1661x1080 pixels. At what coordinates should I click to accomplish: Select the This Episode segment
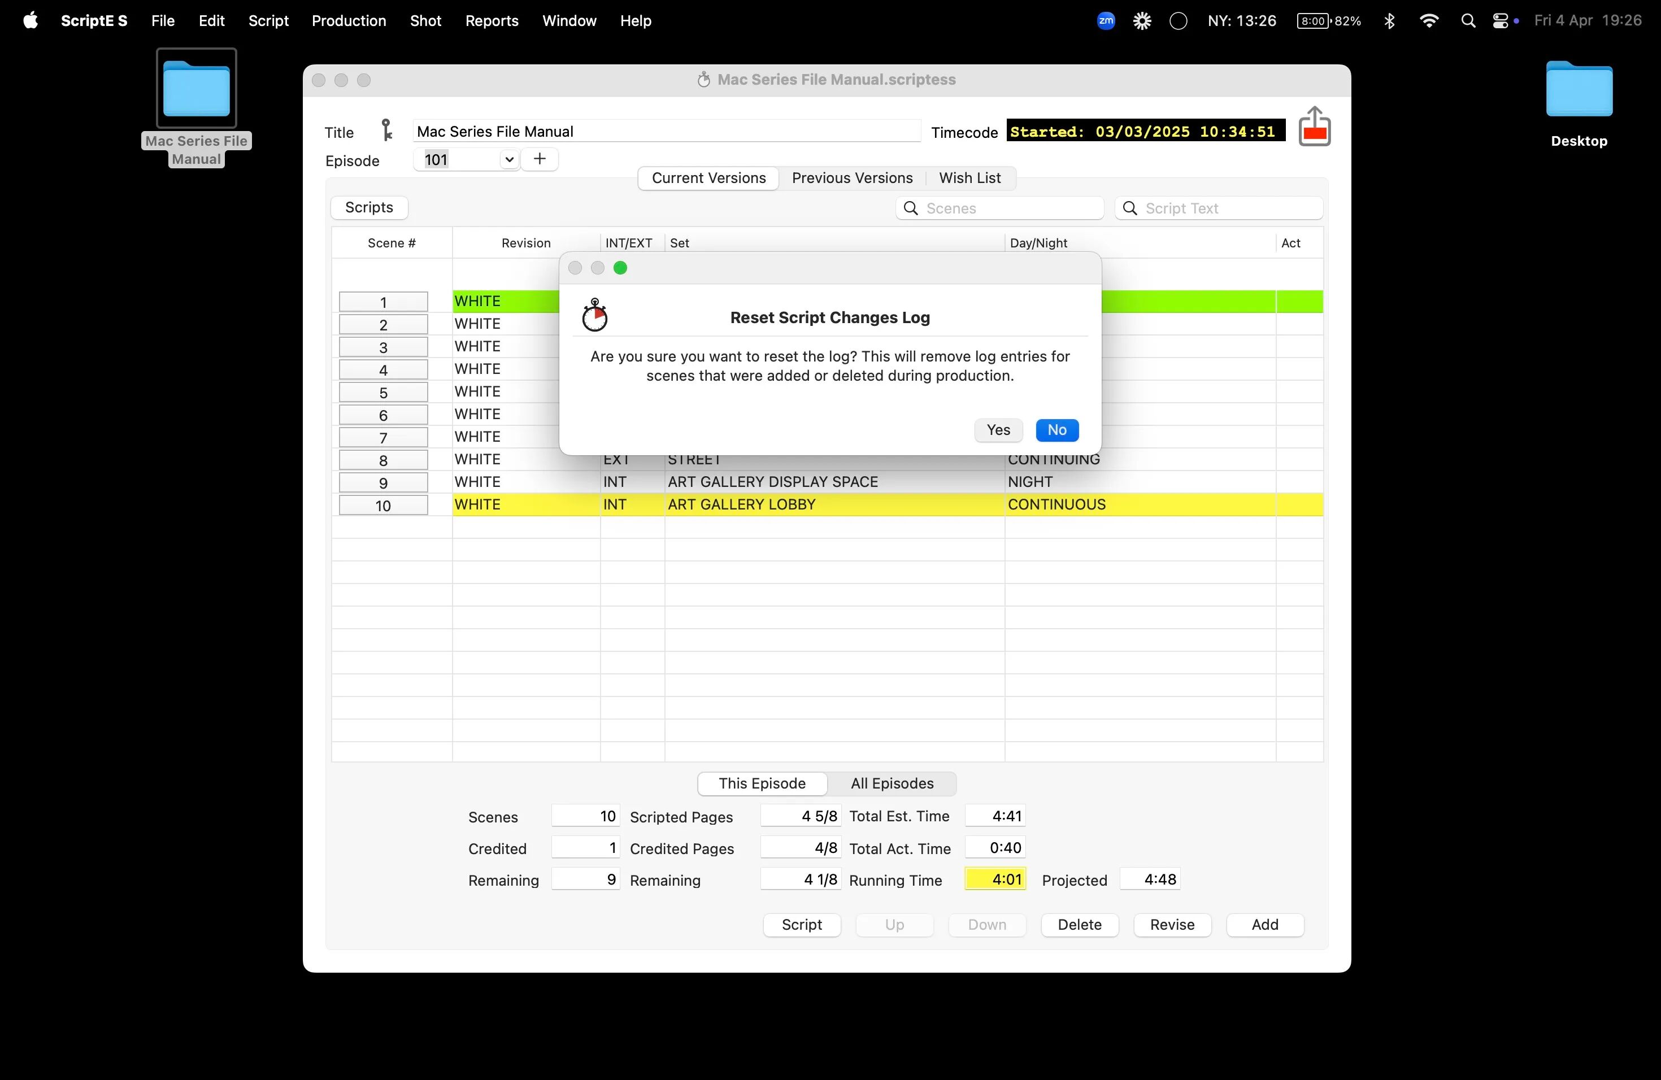(762, 783)
